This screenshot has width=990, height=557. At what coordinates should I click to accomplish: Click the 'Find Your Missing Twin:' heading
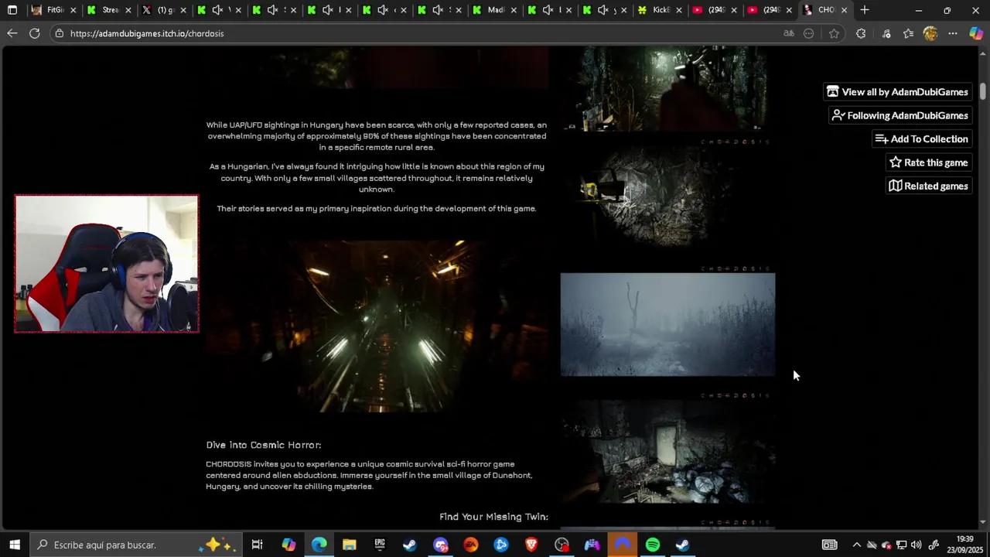(x=493, y=517)
